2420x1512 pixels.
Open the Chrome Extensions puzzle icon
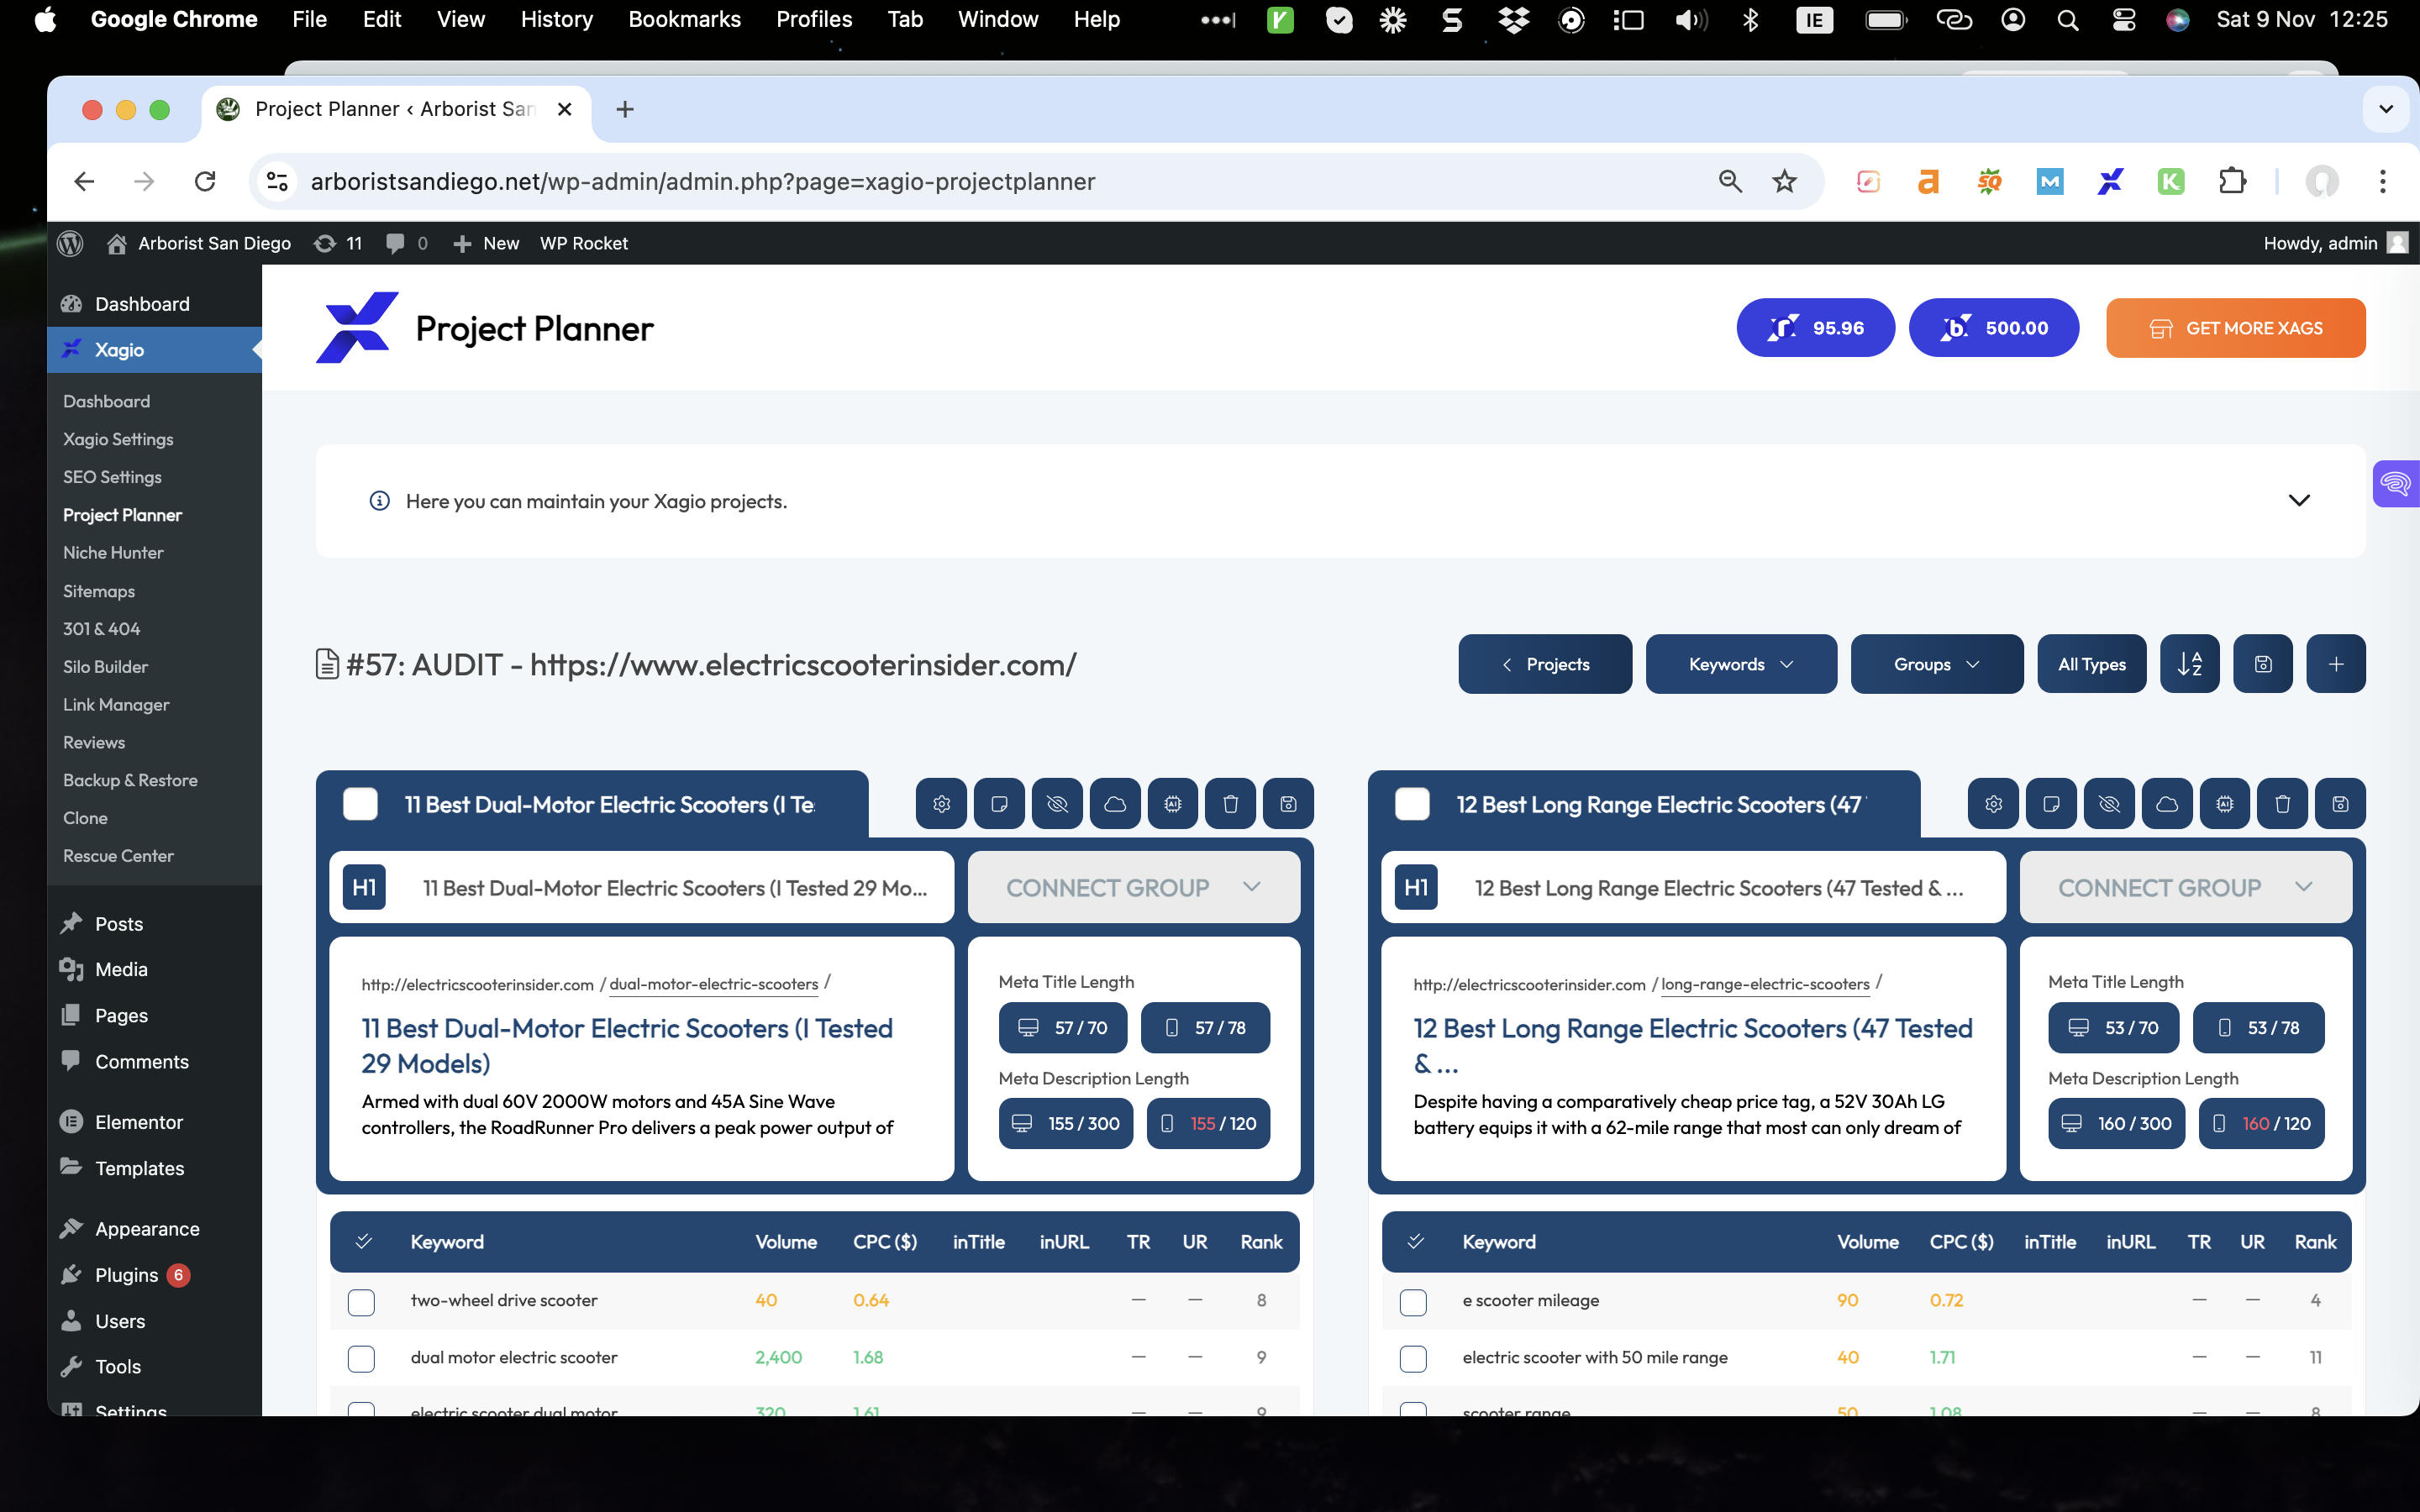[x=2232, y=182]
